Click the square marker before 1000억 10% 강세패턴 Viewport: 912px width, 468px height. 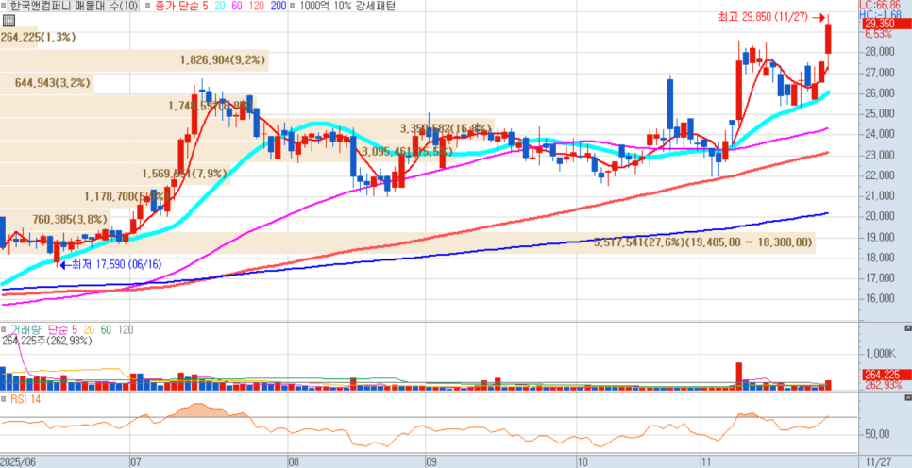coord(291,6)
